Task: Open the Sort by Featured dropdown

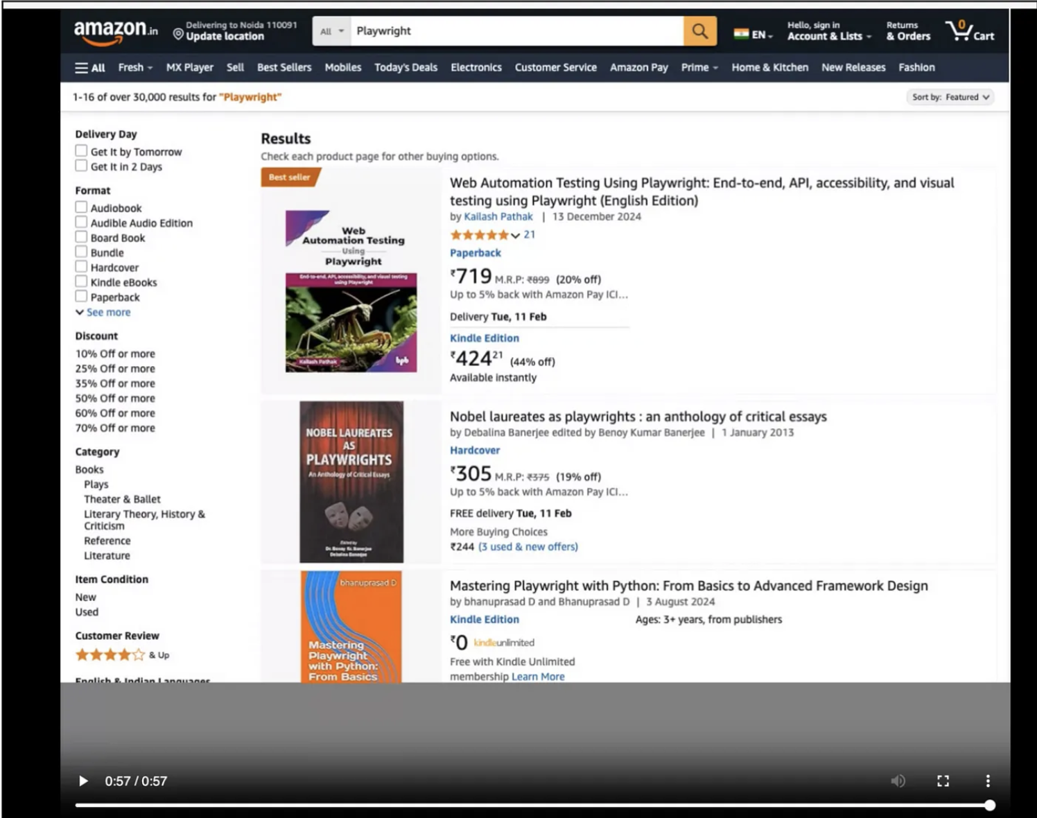Action: pyautogui.click(x=950, y=97)
